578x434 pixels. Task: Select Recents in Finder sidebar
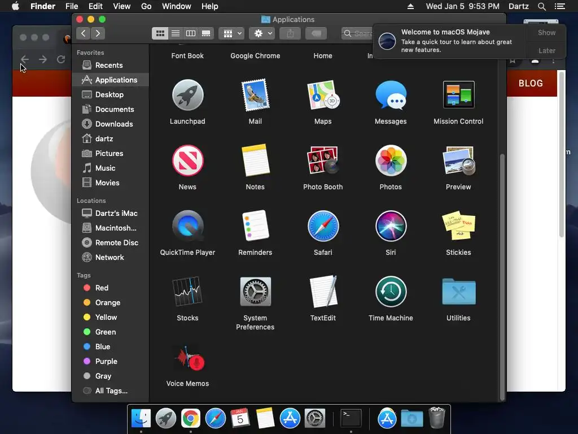pyautogui.click(x=111, y=66)
